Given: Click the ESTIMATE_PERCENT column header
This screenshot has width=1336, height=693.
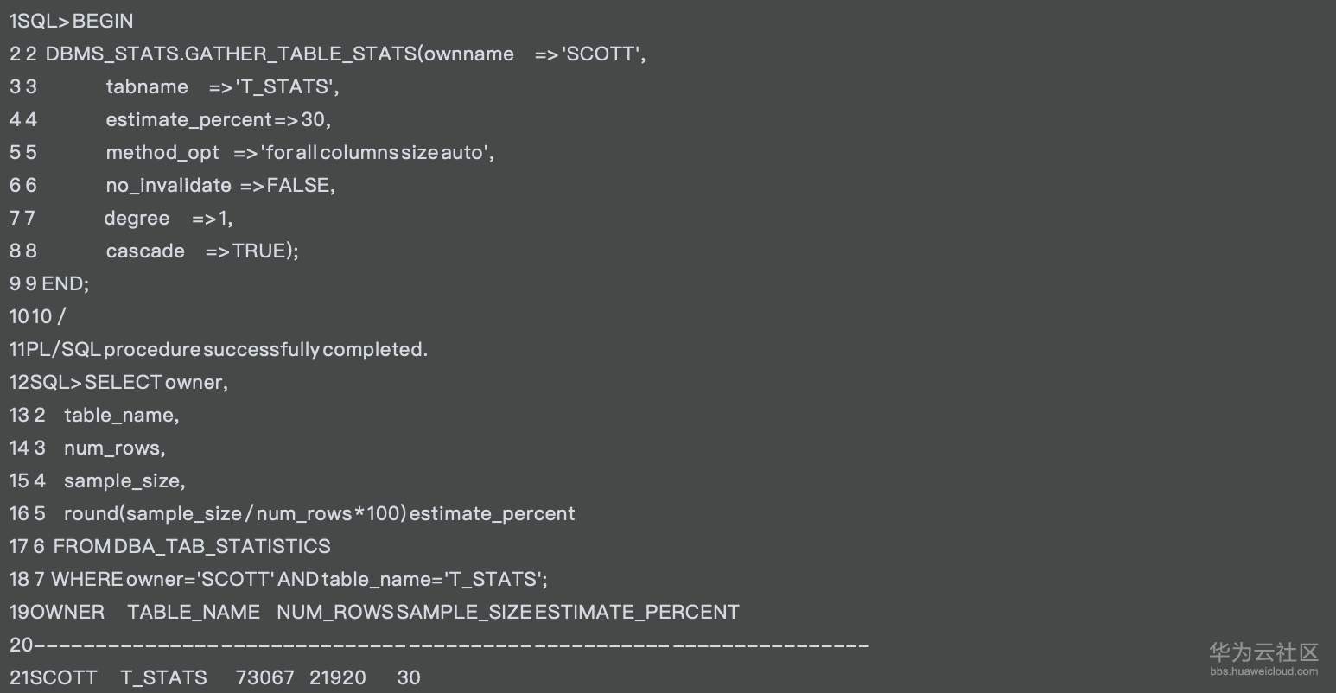Looking at the screenshot, I should [x=637, y=612].
